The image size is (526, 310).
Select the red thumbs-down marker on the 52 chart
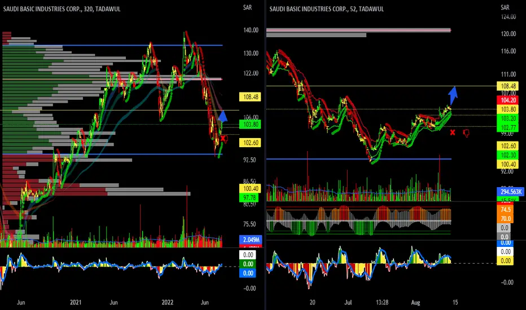[466, 133]
